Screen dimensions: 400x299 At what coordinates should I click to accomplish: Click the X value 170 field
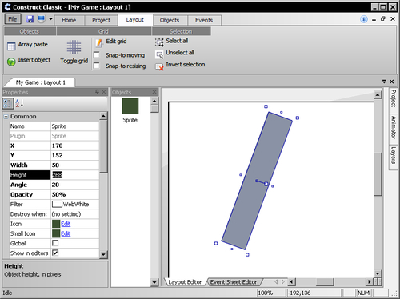[x=75, y=146]
